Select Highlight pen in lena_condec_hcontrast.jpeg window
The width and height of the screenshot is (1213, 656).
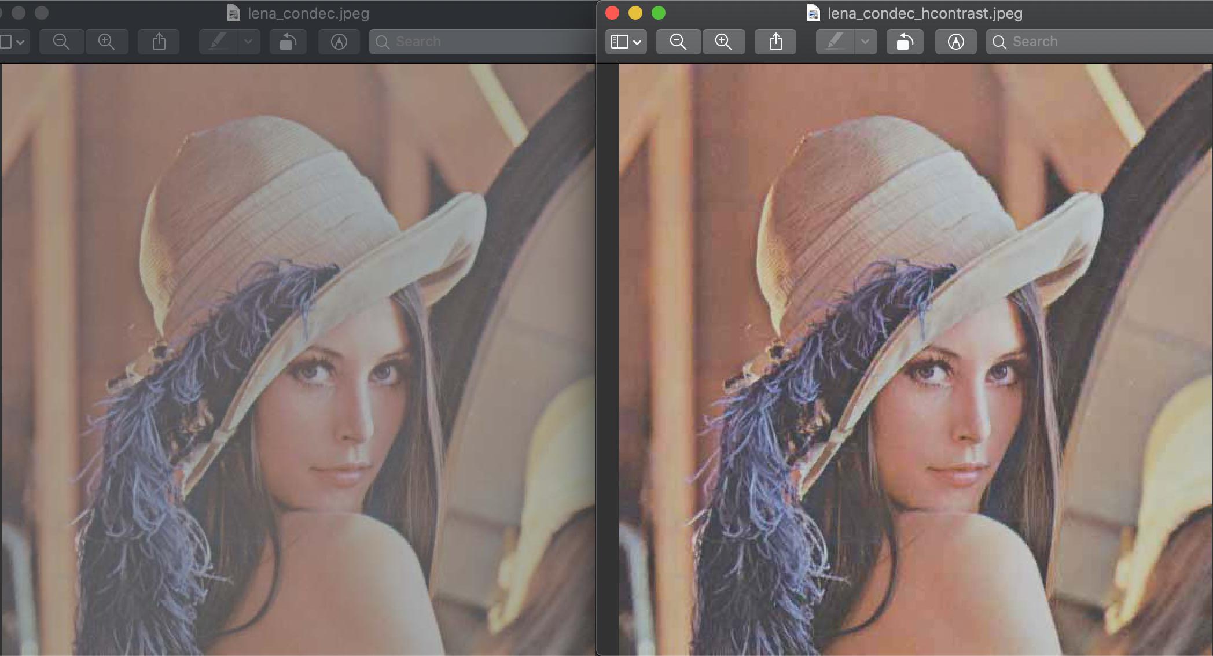[835, 42]
